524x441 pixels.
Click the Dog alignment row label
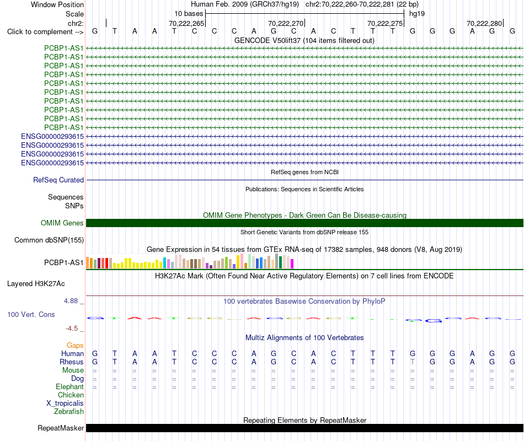[x=77, y=379]
